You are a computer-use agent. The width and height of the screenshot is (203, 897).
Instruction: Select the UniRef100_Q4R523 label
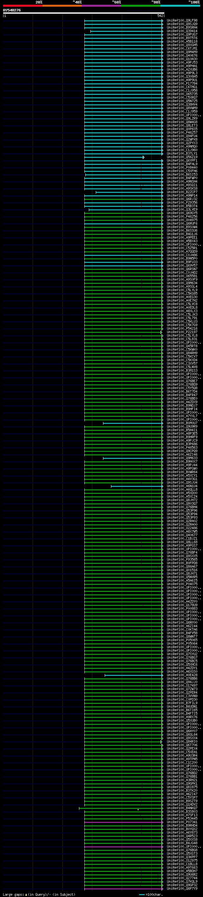click(182, 836)
